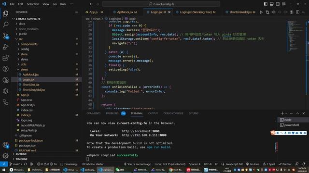Screen dimensions: 309x173
Task: Switch to the DEBUG CONSOLE panel tab
Action: [173, 113]
